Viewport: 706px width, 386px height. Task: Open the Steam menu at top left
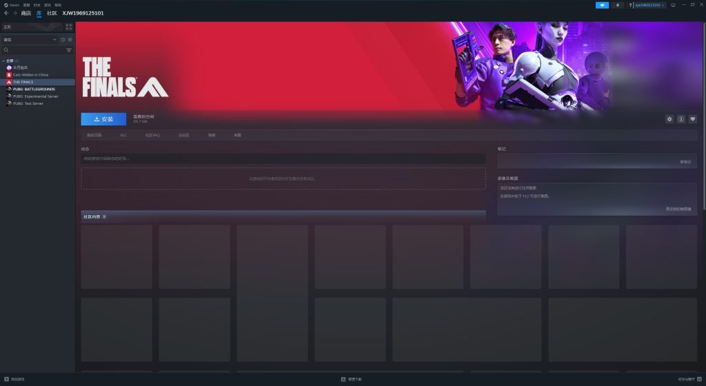(x=12, y=5)
